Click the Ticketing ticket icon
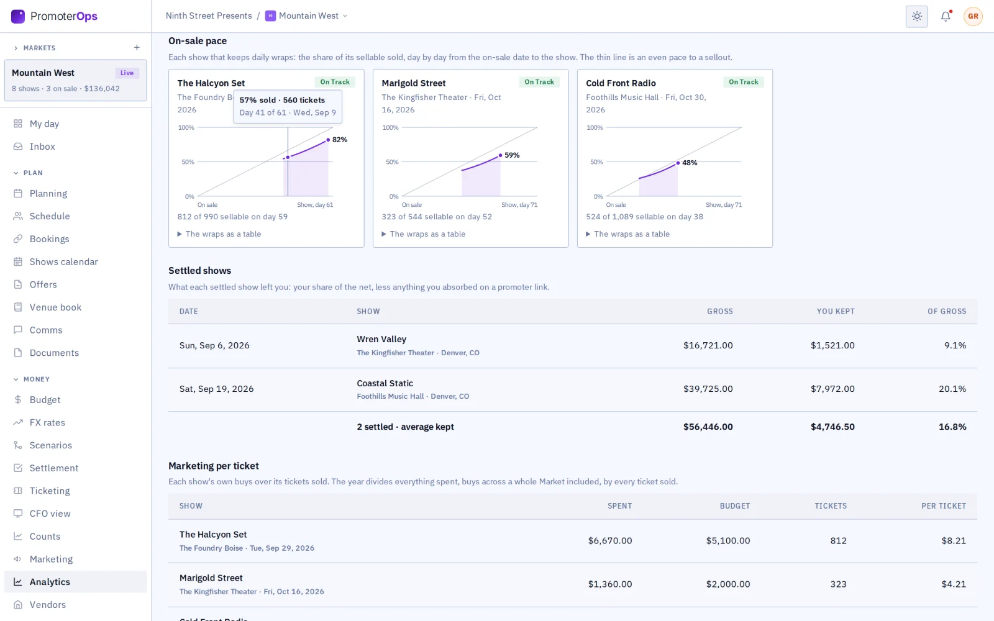 (x=18, y=491)
